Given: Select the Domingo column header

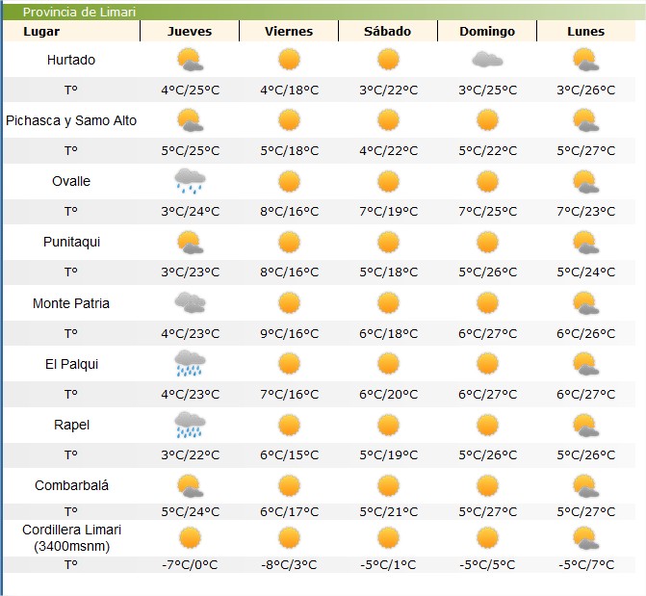Looking at the screenshot, I should (x=487, y=31).
